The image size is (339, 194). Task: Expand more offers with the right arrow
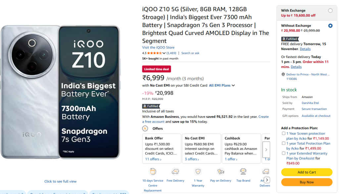point(266,149)
